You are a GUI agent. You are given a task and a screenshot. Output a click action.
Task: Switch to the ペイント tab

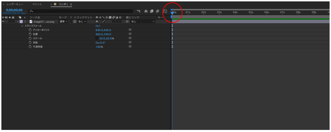[37, 4]
